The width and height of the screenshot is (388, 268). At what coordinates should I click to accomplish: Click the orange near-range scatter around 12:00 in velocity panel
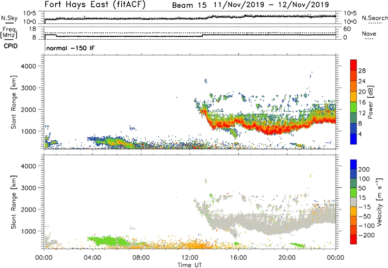195,246
